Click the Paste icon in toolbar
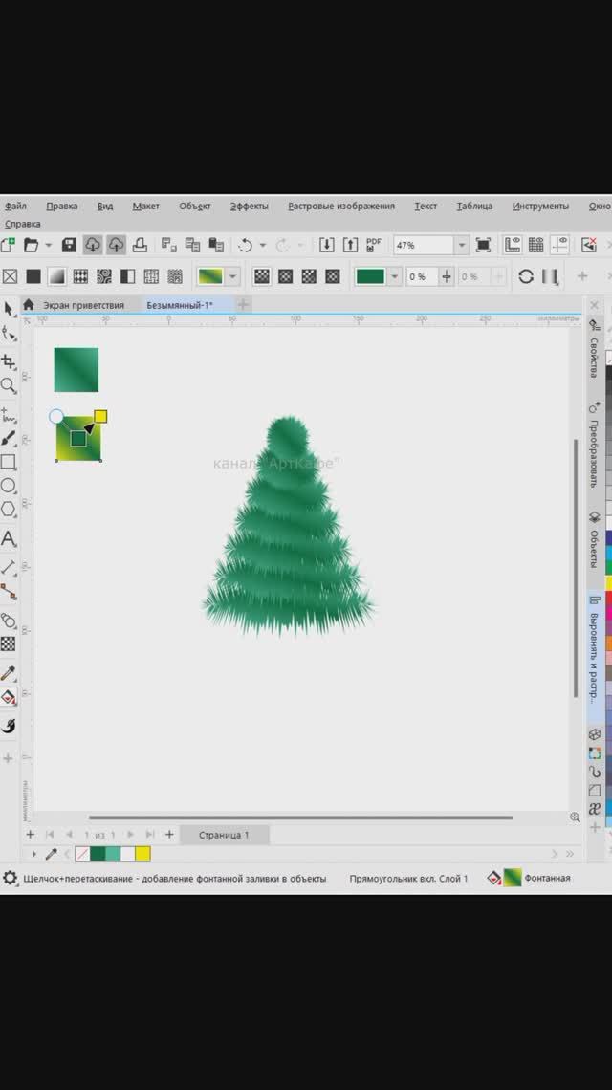The height and width of the screenshot is (1090, 612). pos(216,245)
